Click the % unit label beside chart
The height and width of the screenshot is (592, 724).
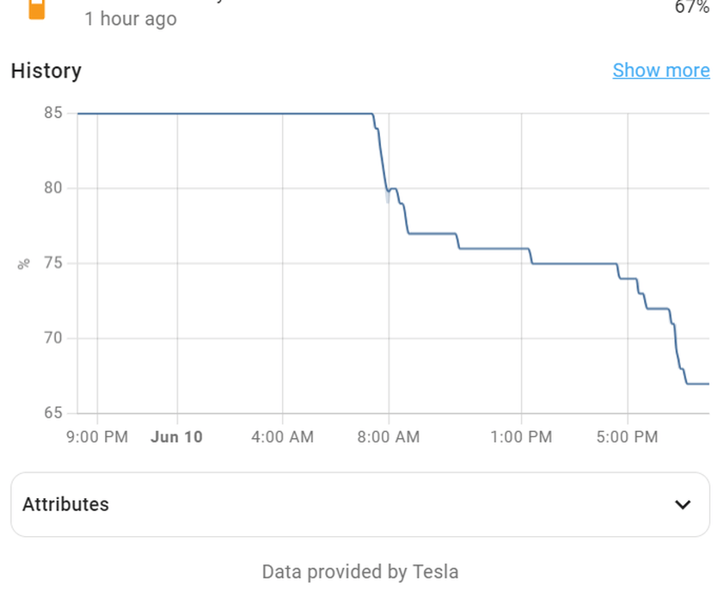pos(23,264)
